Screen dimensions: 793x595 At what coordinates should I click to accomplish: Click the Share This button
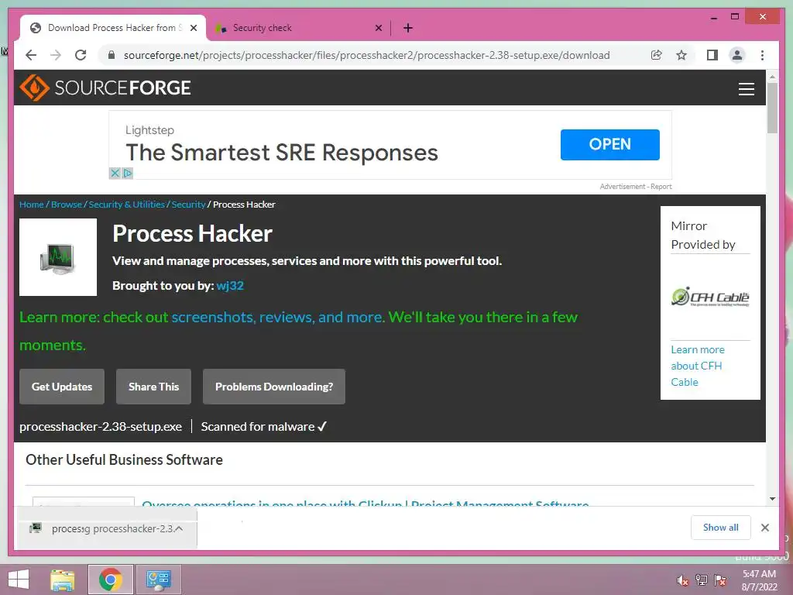[x=154, y=387]
